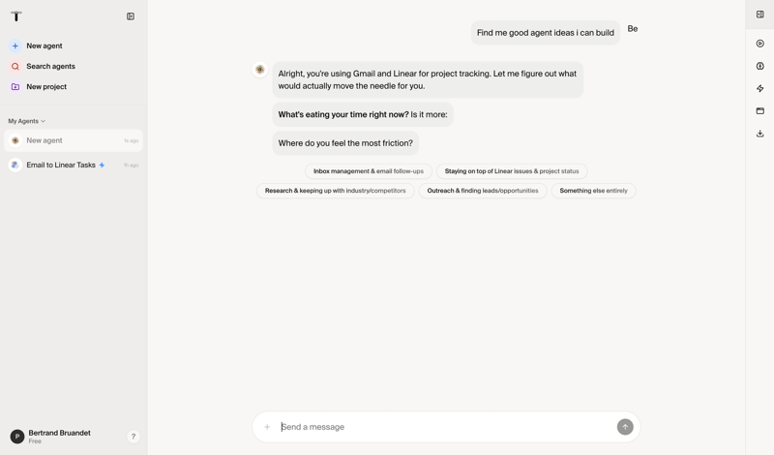Viewport: 774px width, 455px height.
Task: Open the Email to Linear Tasks agent
Action: (x=61, y=166)
